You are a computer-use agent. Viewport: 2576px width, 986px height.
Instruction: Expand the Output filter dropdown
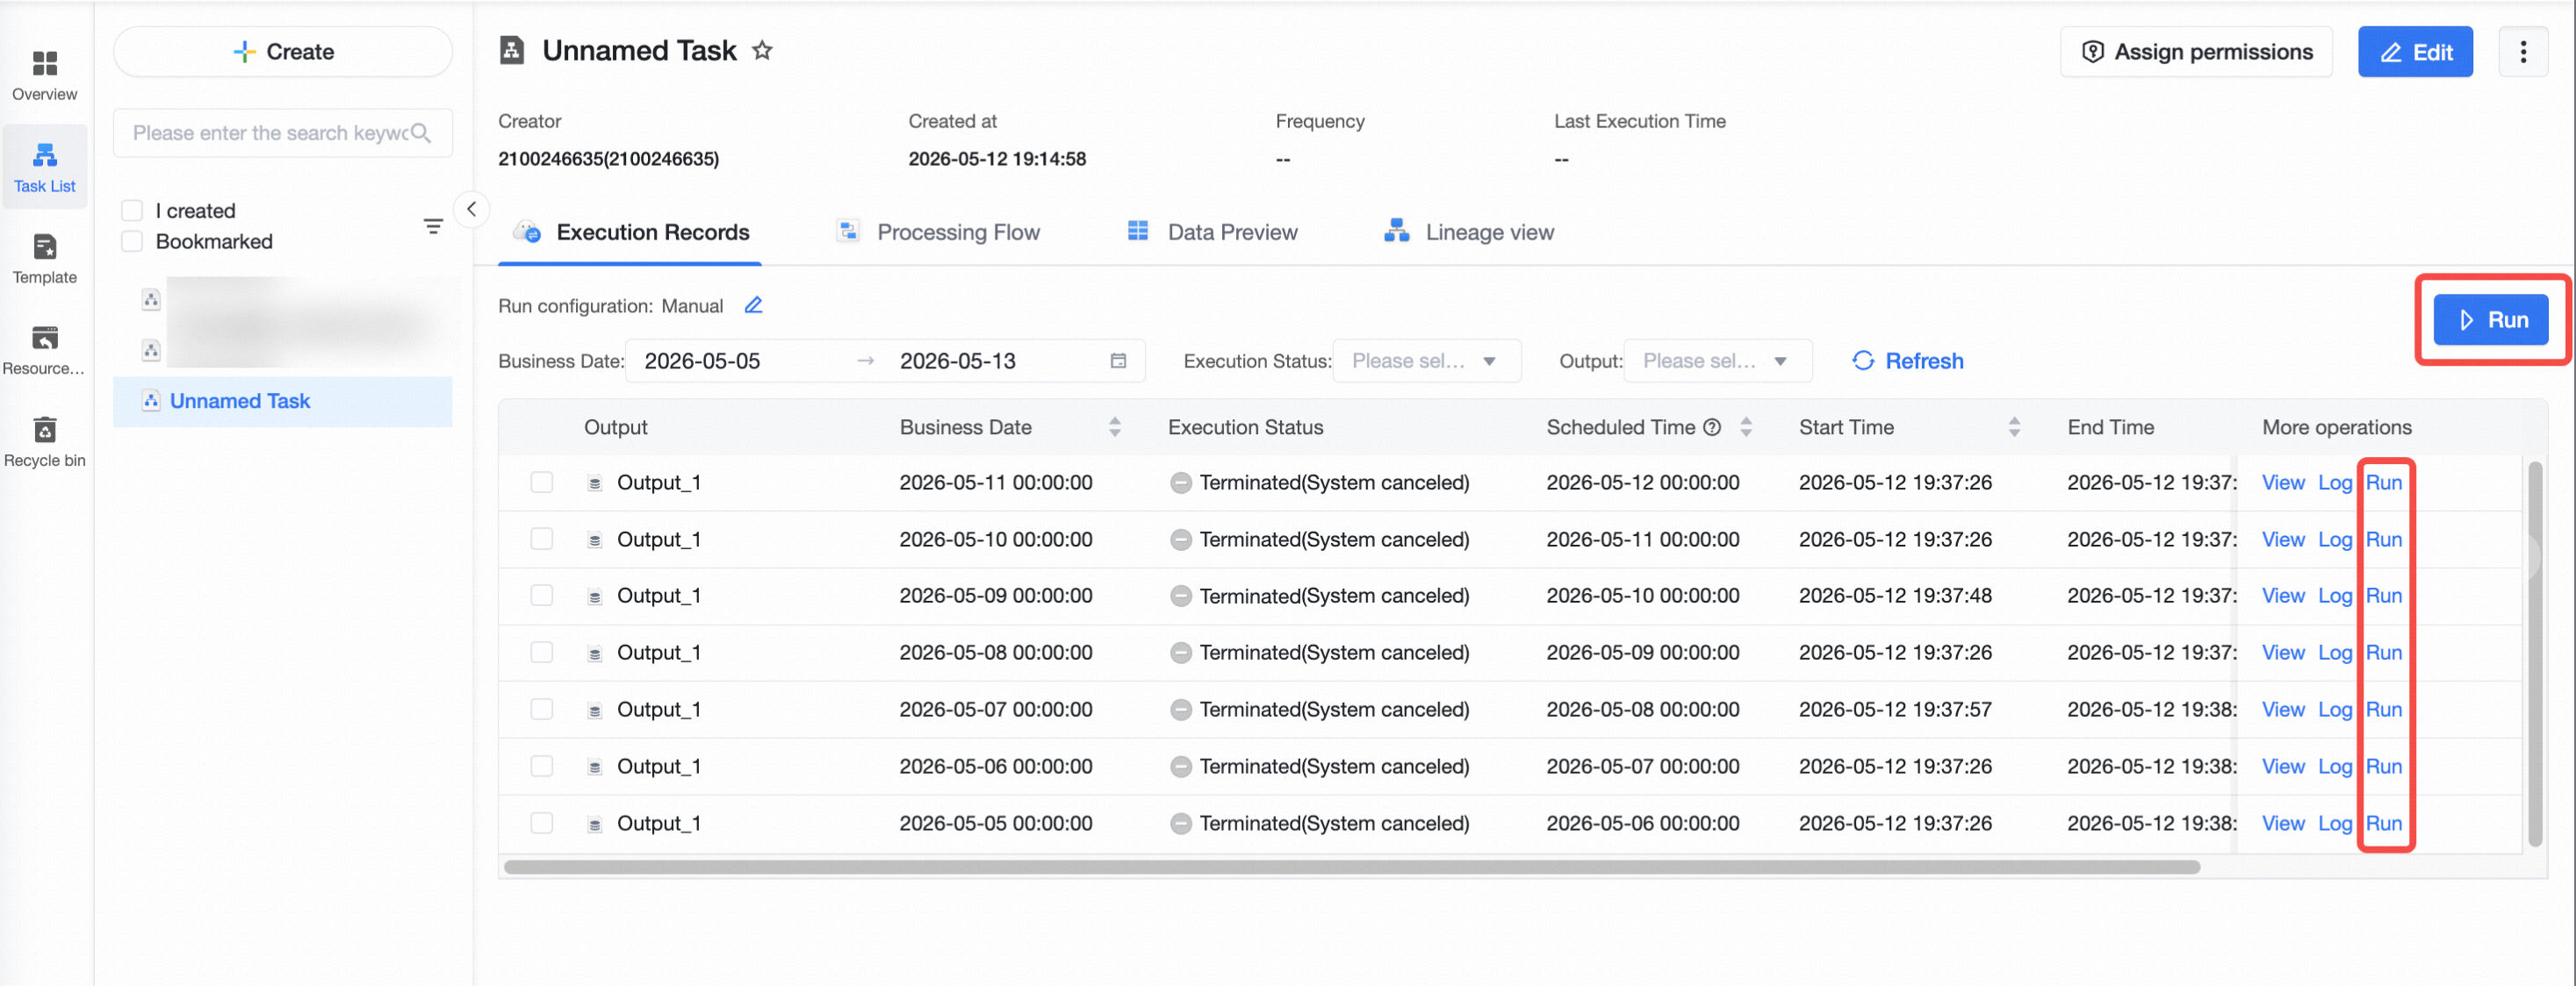point(1717,361)
